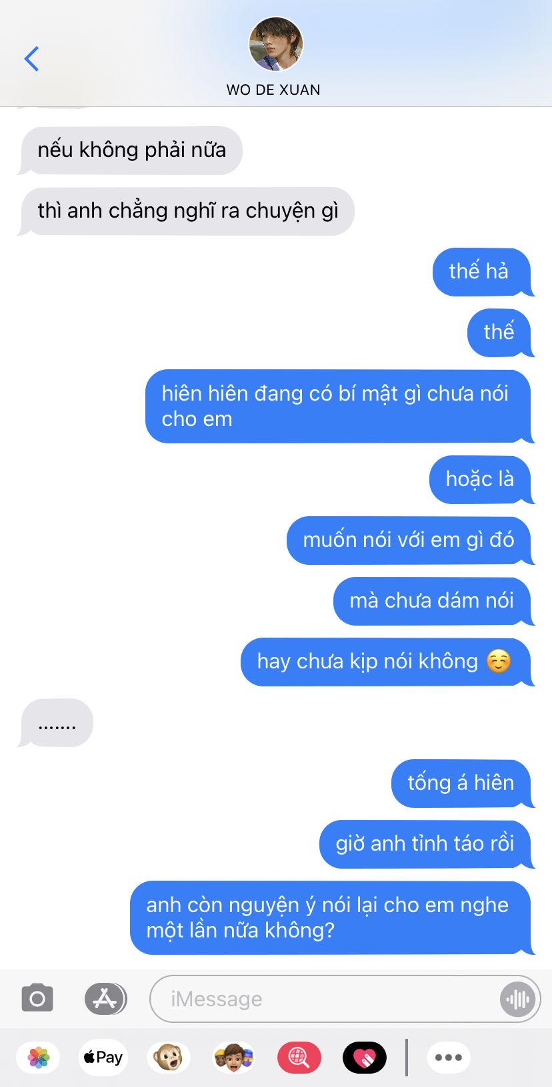This screenshot has width=552, height=1087.
Task: Open the heart Digital Touch app
Action: click(364, 1058)
